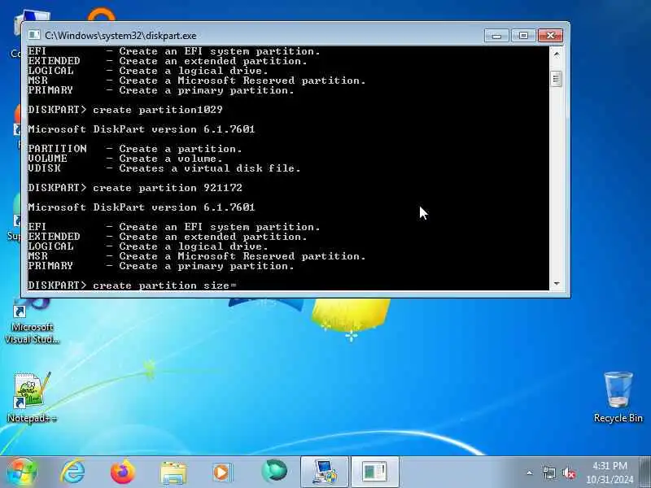Click the lower 'MSR - Create a Microsoft Reserved partition' line
Screen dimensions: 651x488
pos(197,256)
